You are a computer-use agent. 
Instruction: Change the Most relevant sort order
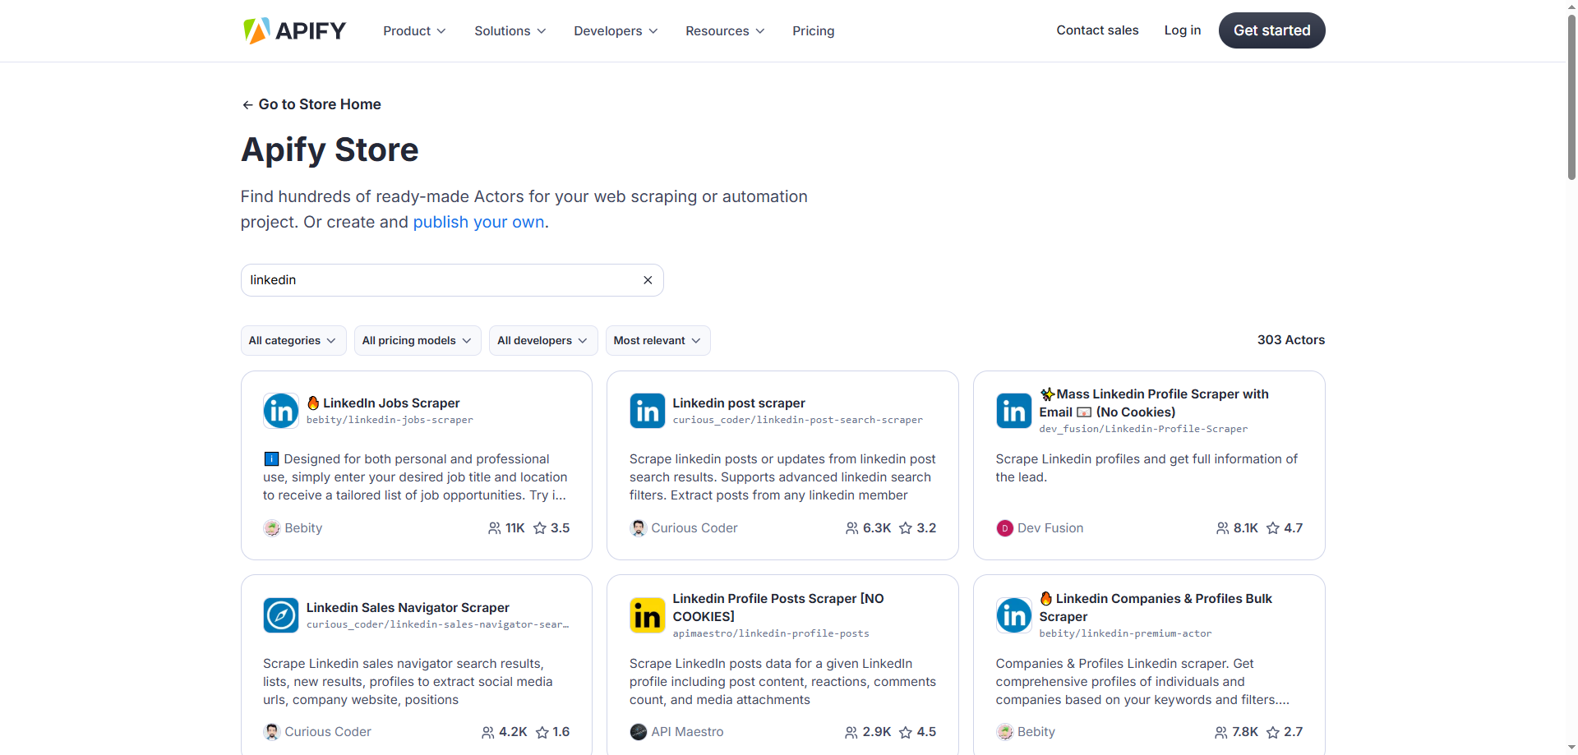657,340
